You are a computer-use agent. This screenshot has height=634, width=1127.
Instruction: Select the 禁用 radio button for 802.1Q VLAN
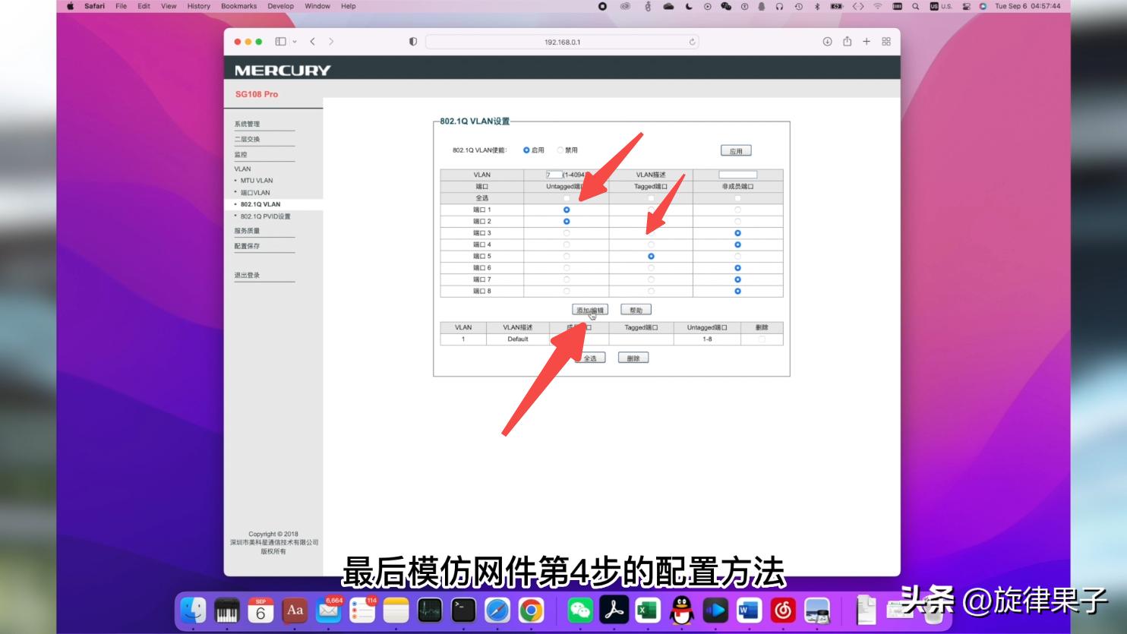[x=559, y=150]
